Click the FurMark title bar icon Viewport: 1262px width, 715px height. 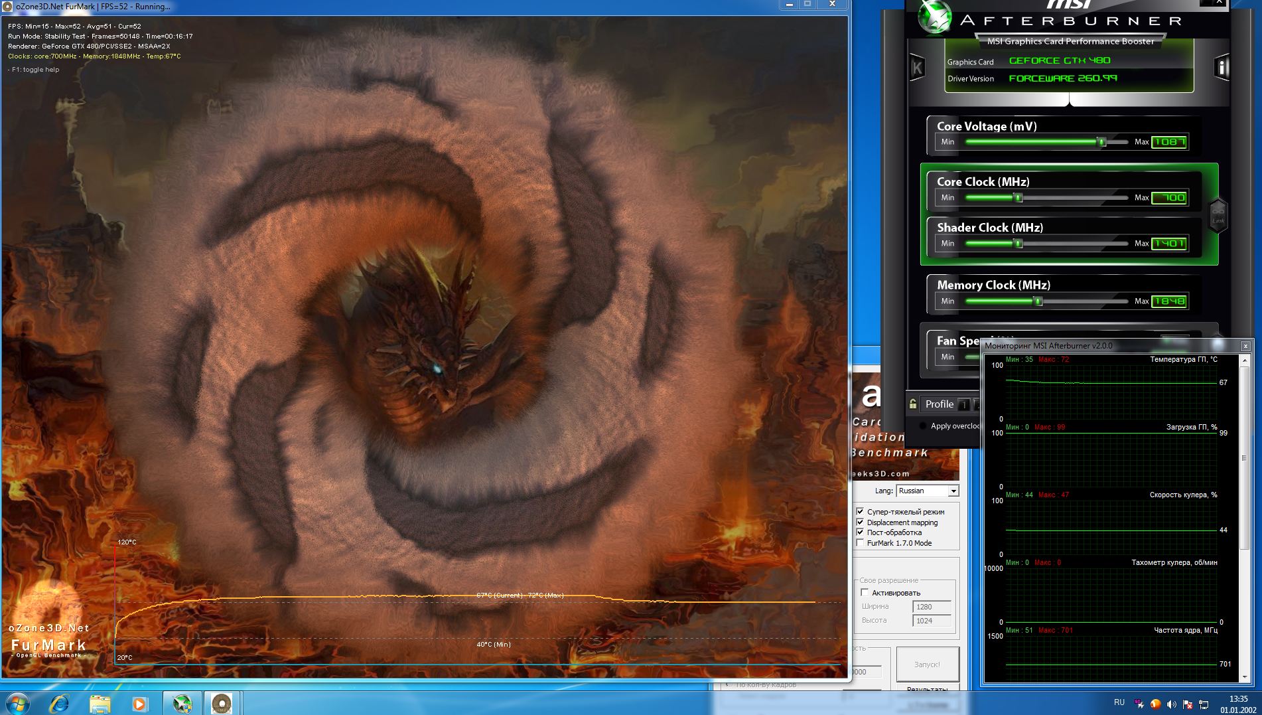[9, 7]
